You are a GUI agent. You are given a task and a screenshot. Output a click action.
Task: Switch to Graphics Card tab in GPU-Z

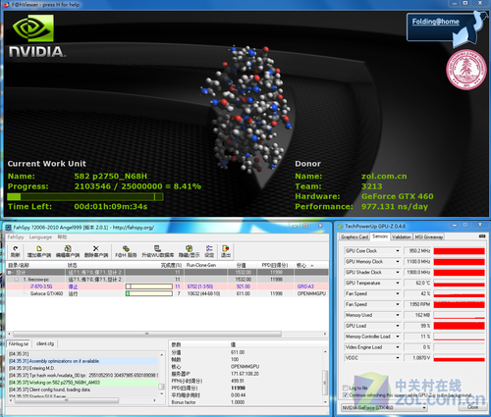point(355,236)
